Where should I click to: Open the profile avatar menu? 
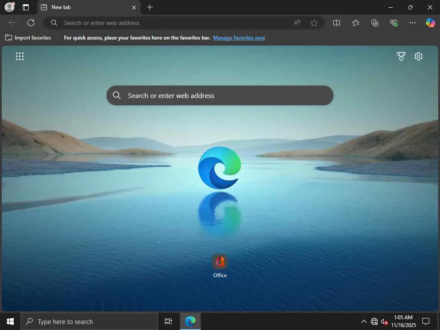pos(10,7)
